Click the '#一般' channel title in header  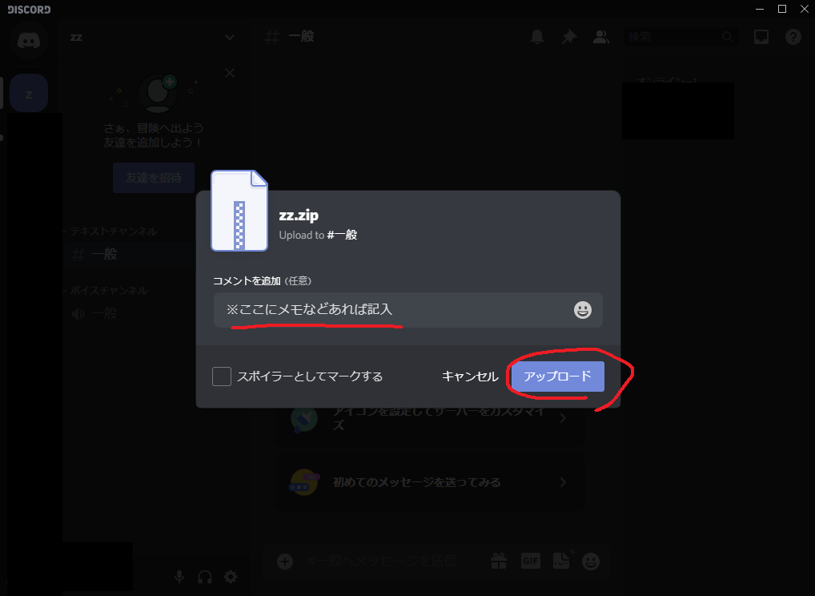point(290,37)
